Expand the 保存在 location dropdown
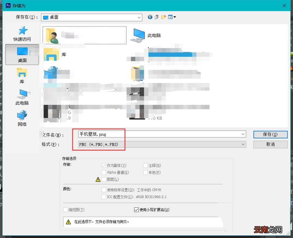Screen dimensions: 293x238 pos(139,17)
